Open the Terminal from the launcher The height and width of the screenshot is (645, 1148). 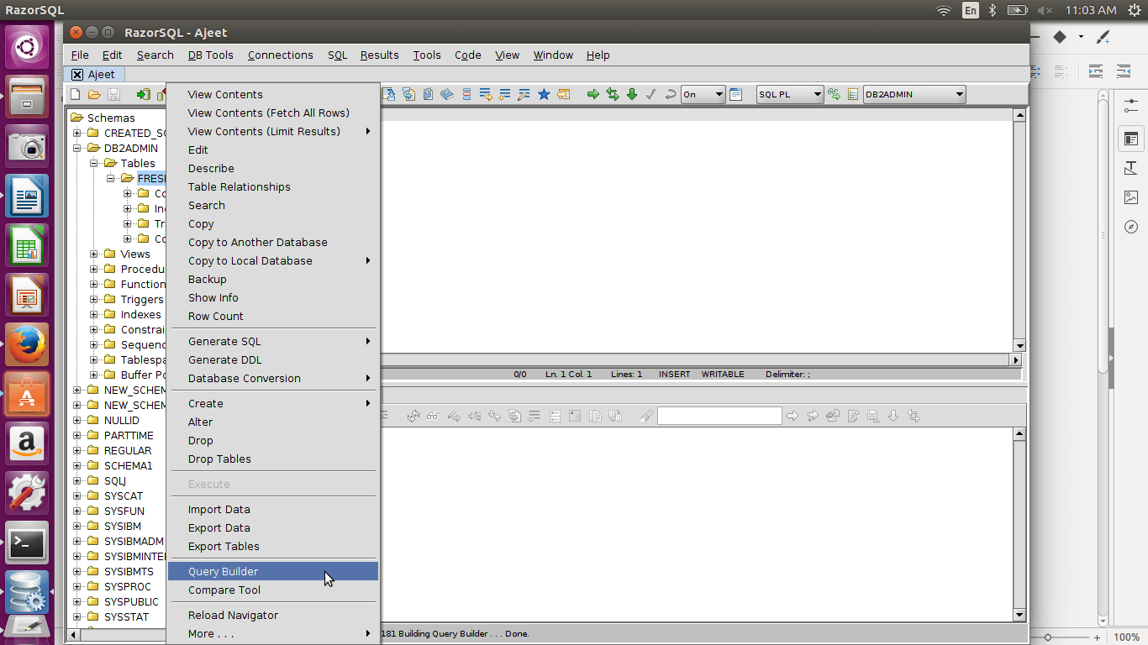point(27,543)
